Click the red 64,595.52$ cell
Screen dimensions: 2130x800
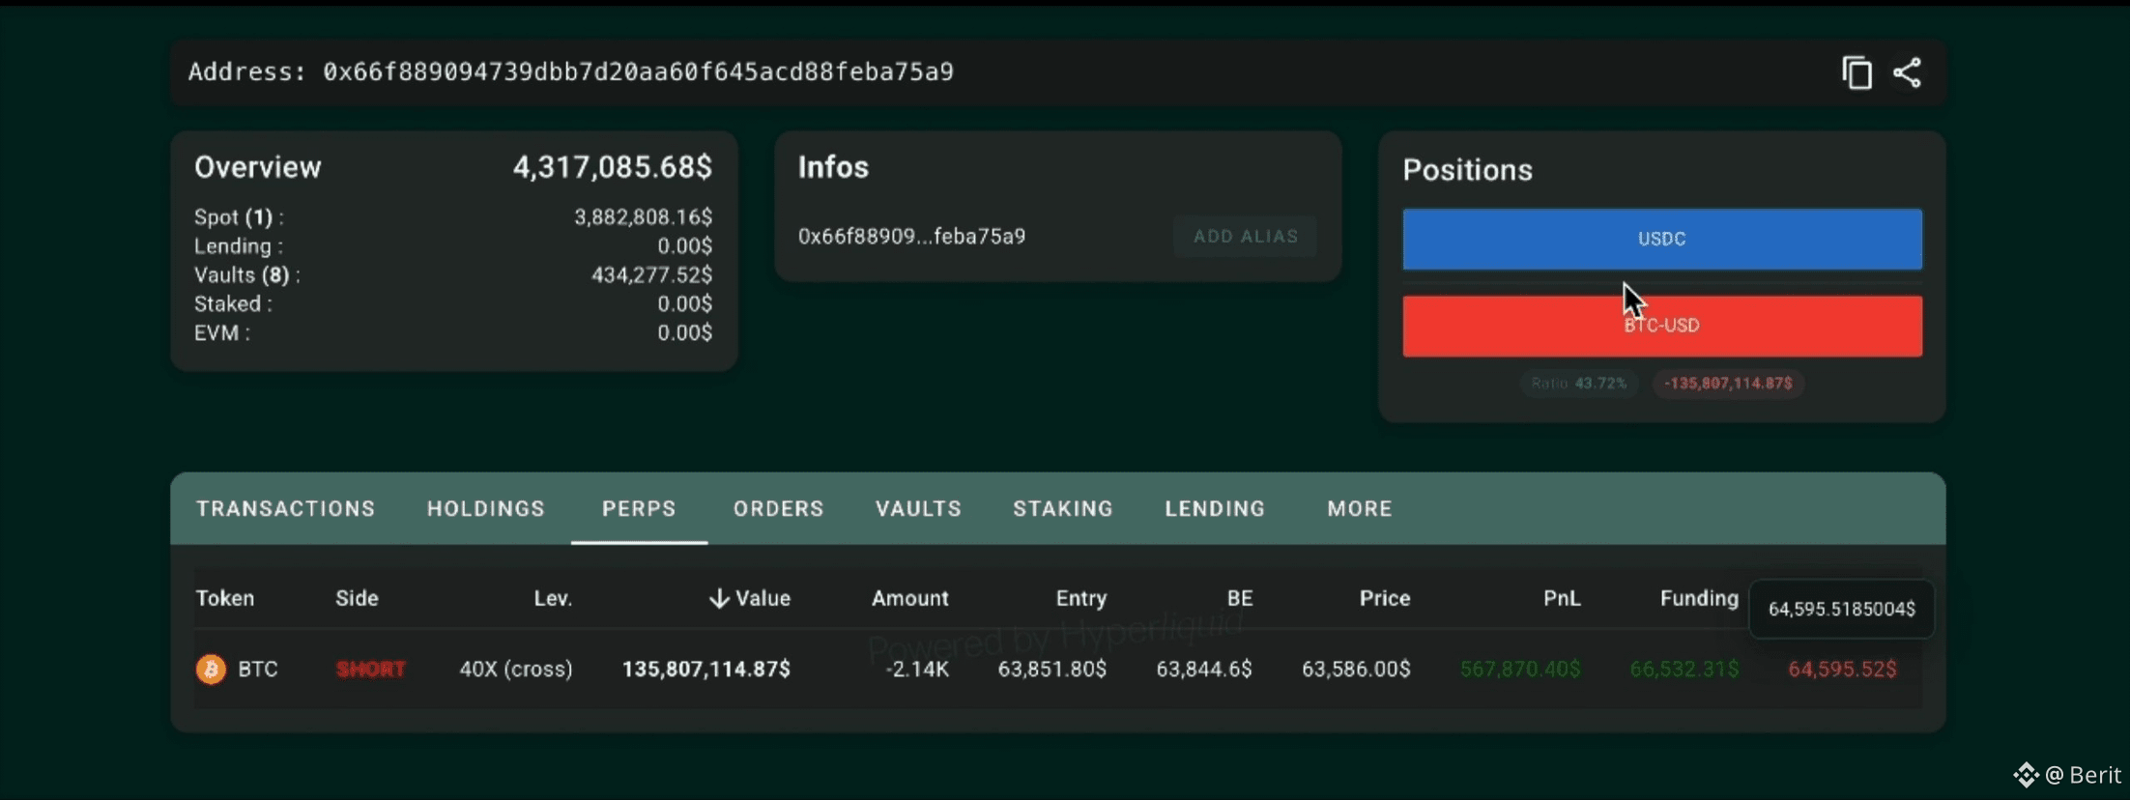point(1842,669)
